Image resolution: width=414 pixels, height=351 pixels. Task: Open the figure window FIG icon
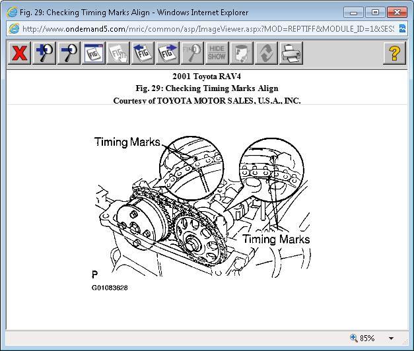[x=93, y=53]
